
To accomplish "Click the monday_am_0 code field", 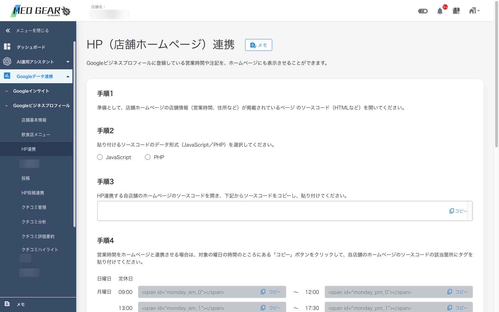I will tap(212, 292).
